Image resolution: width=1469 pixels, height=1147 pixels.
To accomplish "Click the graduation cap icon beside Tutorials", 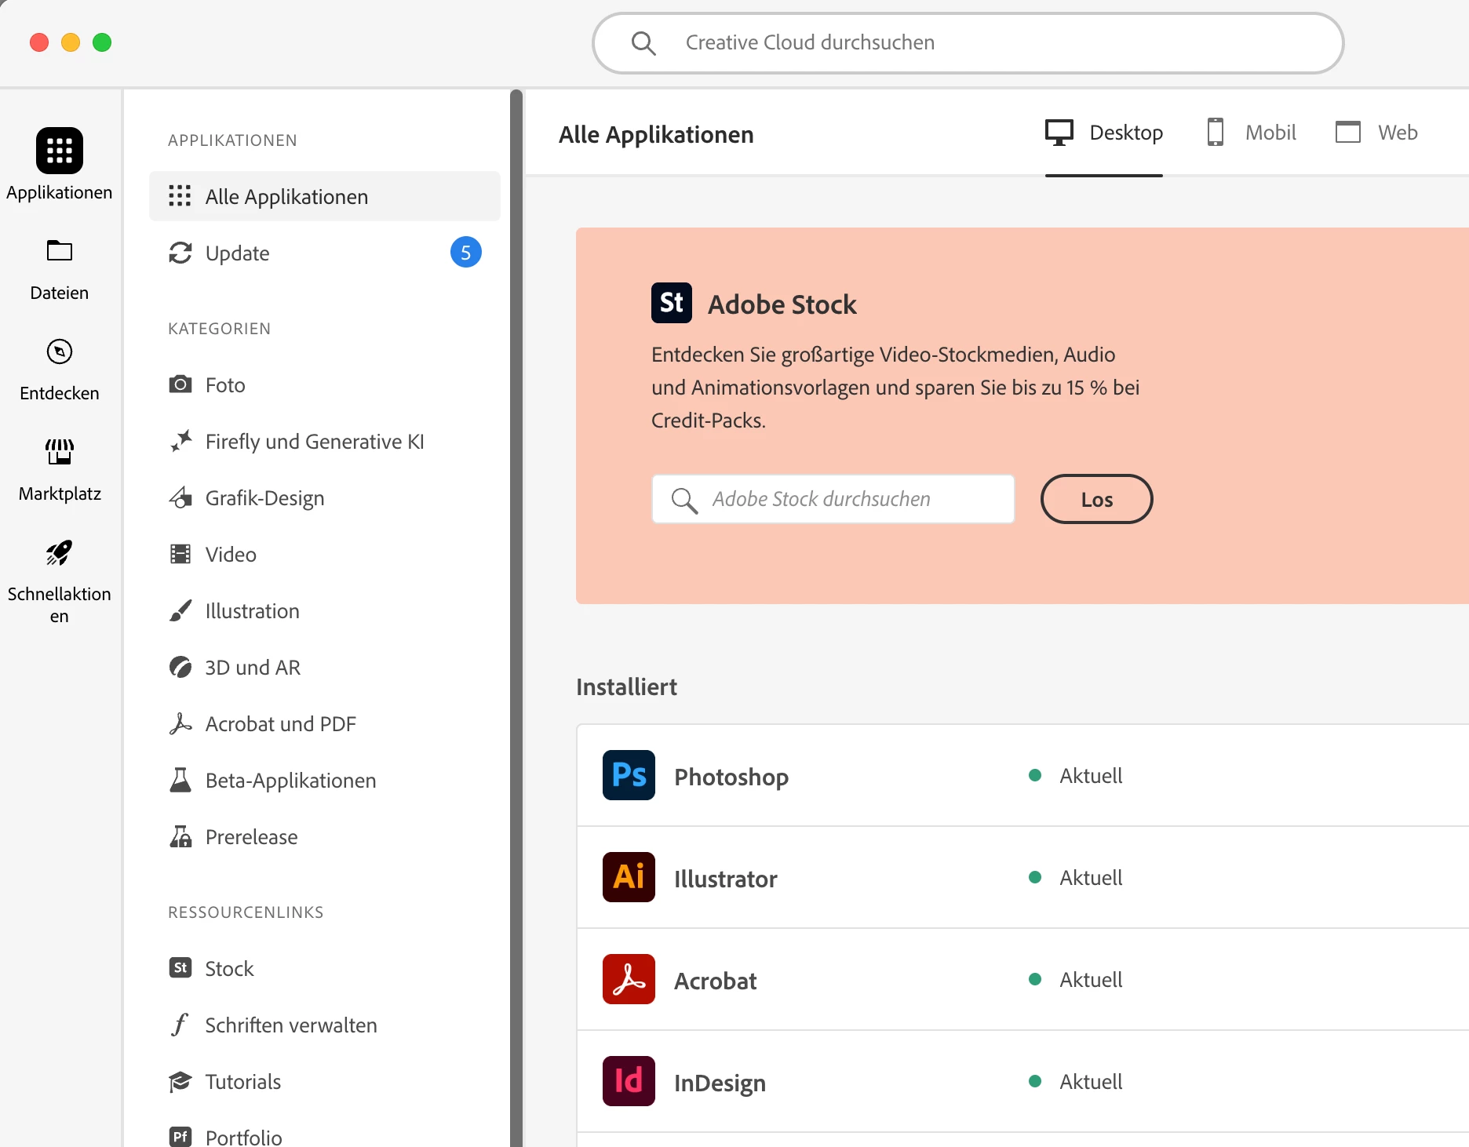I will point(180,1081).
